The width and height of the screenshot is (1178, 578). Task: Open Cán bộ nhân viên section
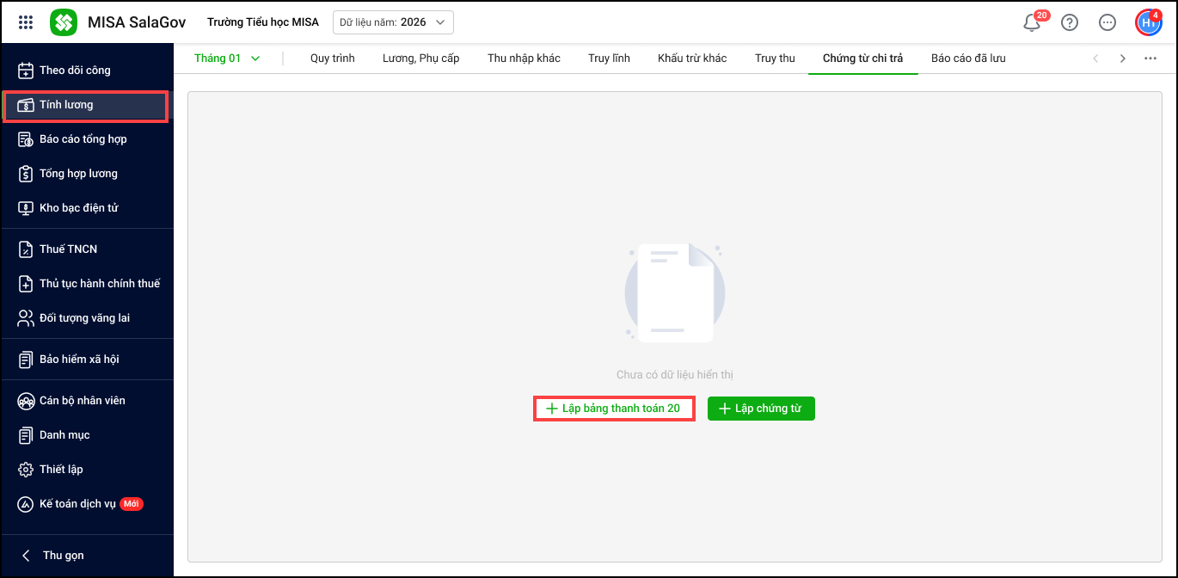pyautogui.click(x=82, y=401)
